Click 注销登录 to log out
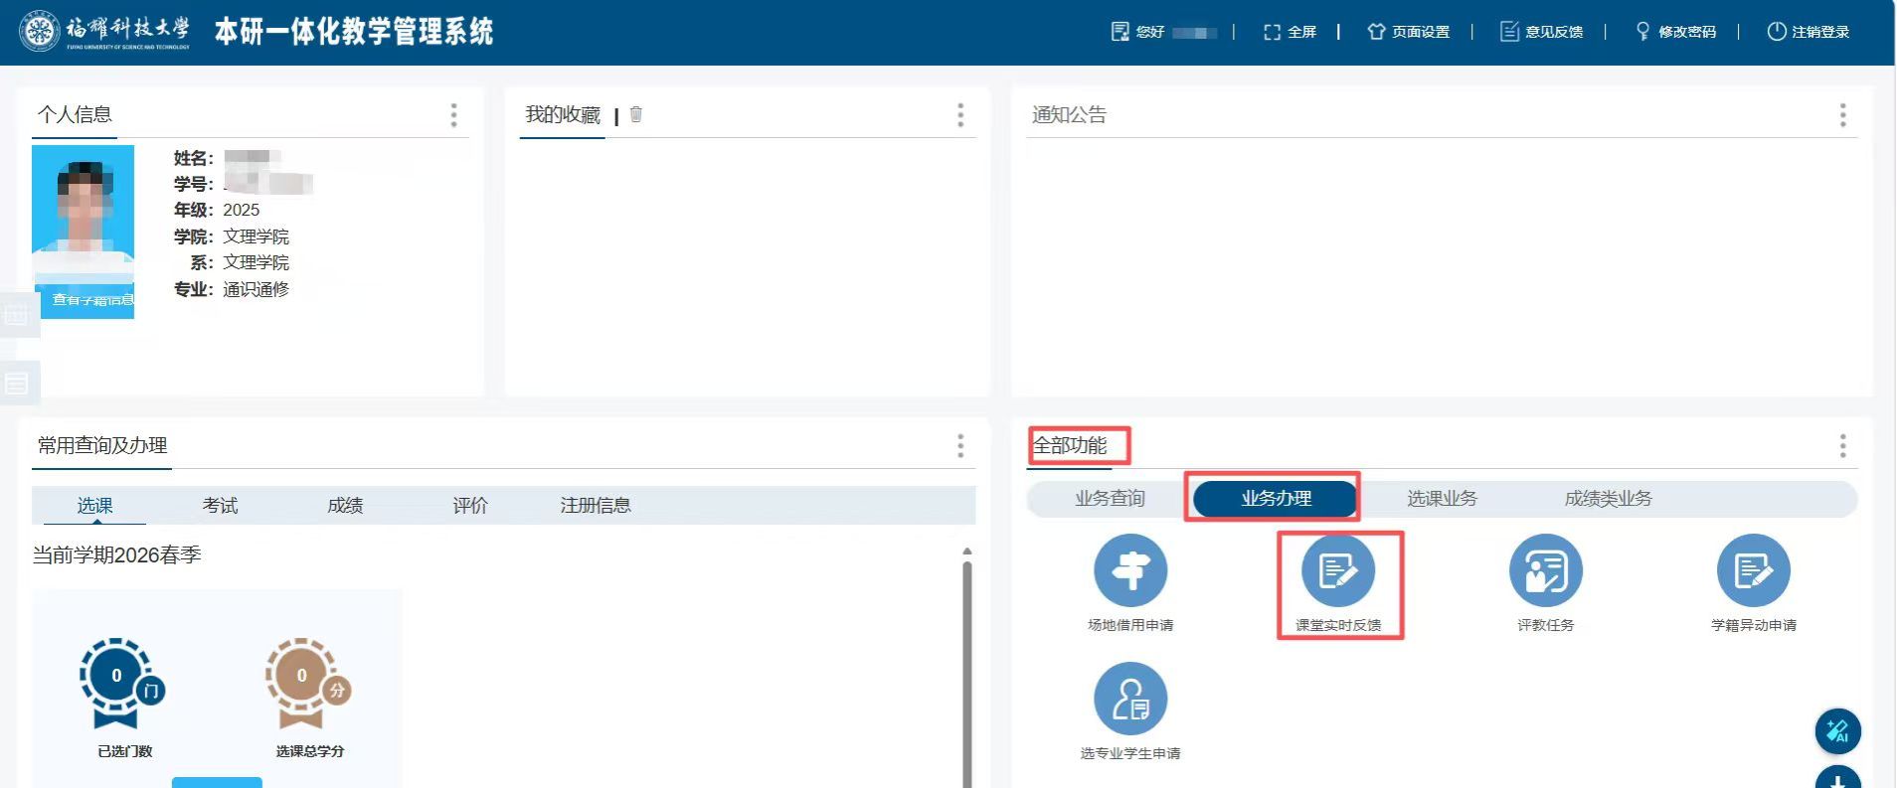Image resolution: width=1897 pixels, height=788 pixels. point(1809,32)
